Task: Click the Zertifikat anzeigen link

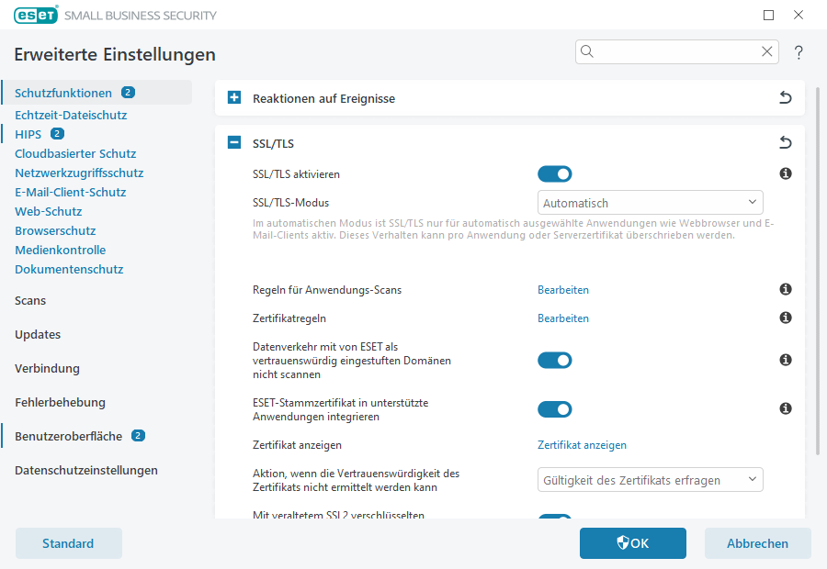Action: 582,444
